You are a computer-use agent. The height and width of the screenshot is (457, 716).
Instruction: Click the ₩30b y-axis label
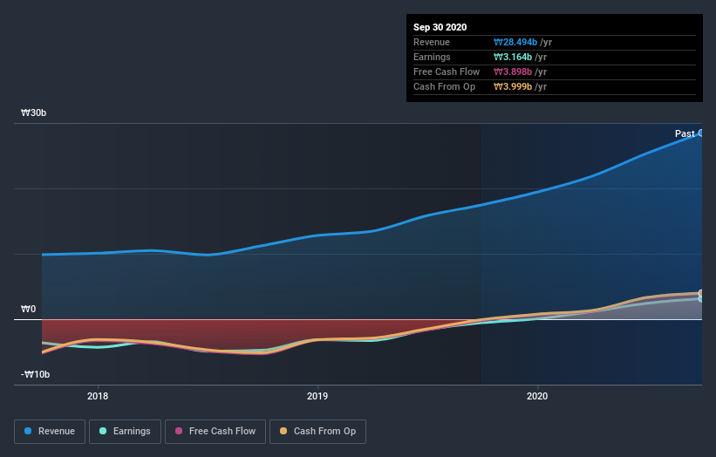pyautogui.click(x=33, y=113)
